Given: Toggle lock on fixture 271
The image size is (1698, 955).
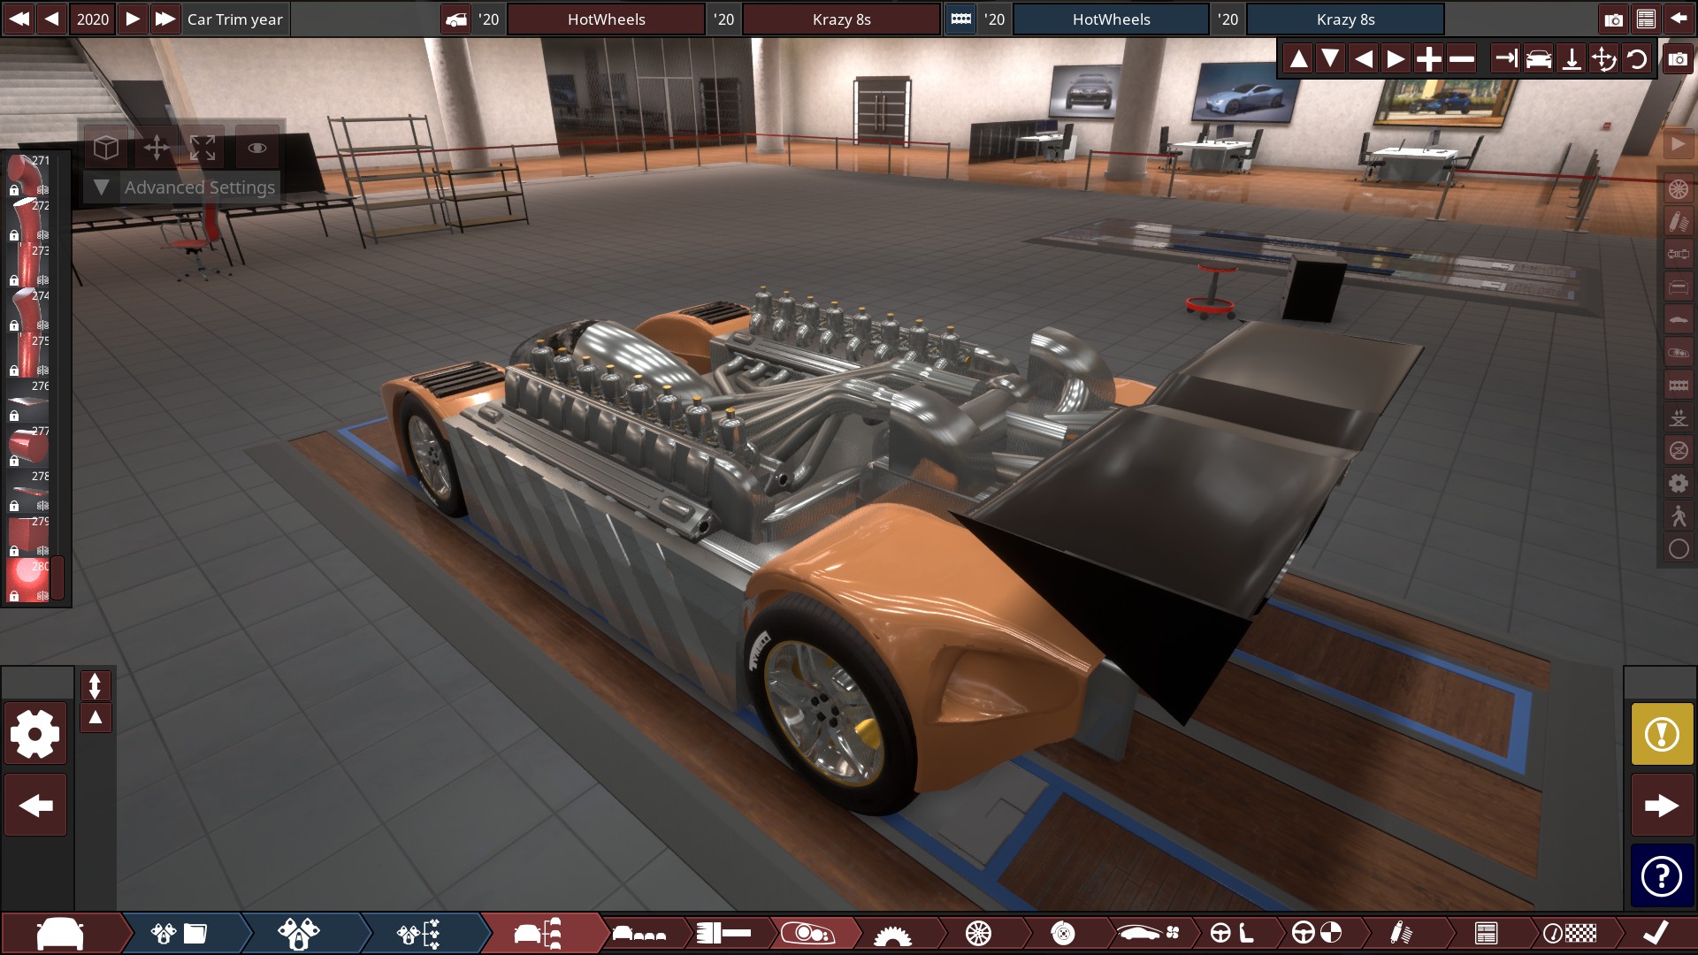Looking at the screenshot, I should coord(14,190).
